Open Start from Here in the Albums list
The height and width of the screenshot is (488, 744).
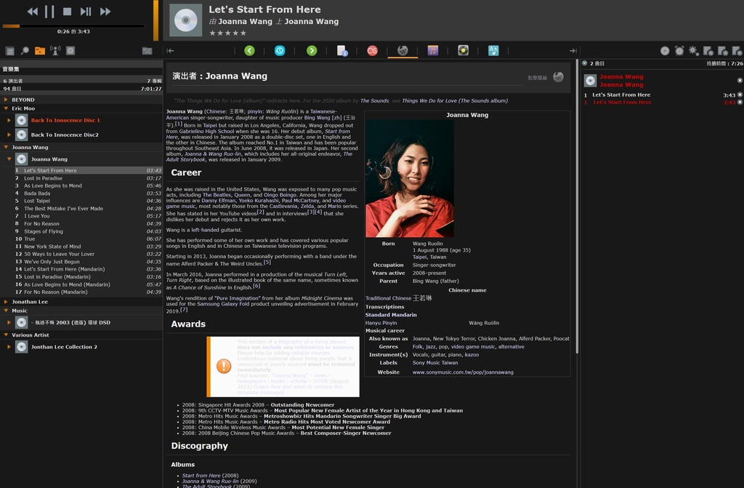(201, 475)
